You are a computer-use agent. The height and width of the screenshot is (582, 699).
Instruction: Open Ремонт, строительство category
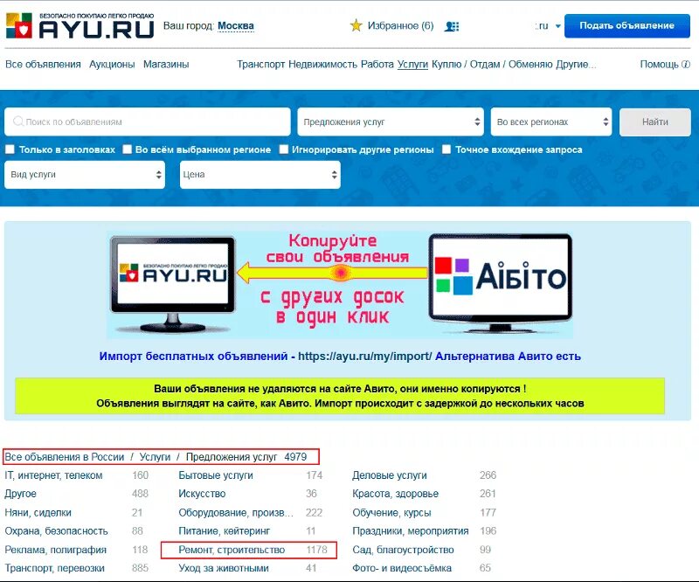coord(232,550)
